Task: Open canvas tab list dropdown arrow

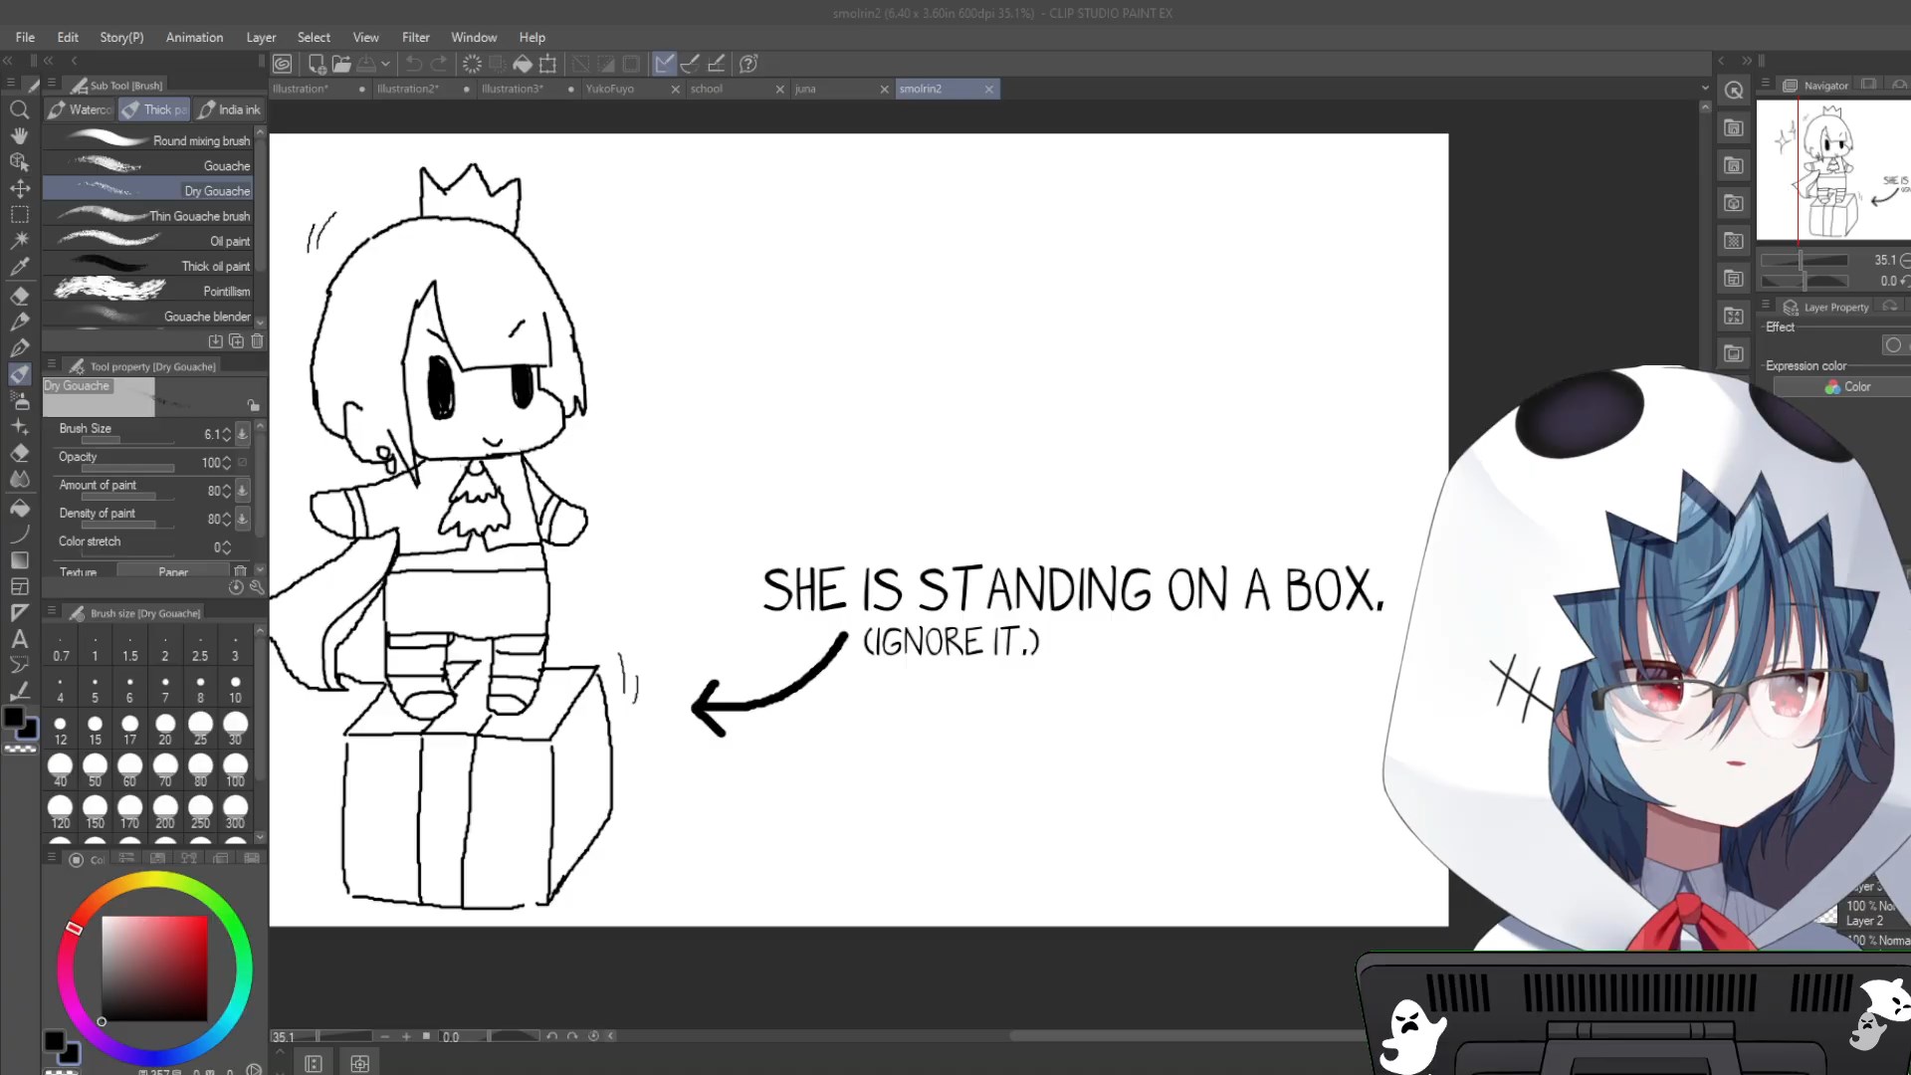Action: click(1705, 89)
